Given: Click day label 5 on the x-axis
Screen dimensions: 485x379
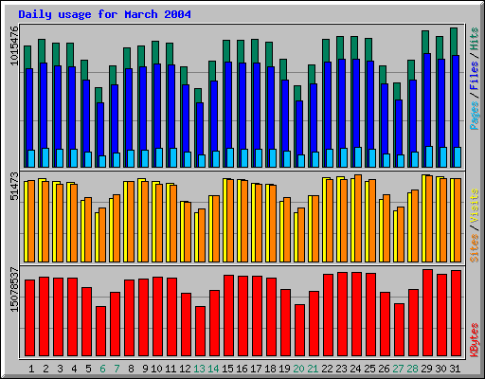Looking at the screenshot, I should pos(88,369).
